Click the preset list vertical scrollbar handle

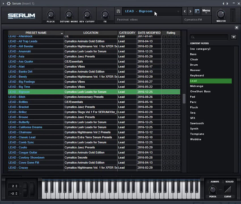tap(184, 99)
